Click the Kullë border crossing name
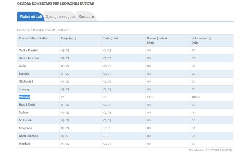250x159 pixels. coord(22,66)
